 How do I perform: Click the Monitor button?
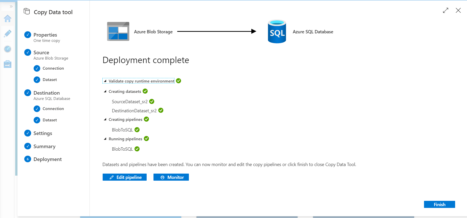(171, 177)
